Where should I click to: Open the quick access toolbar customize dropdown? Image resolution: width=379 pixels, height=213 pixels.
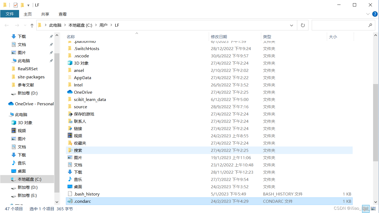28,5
